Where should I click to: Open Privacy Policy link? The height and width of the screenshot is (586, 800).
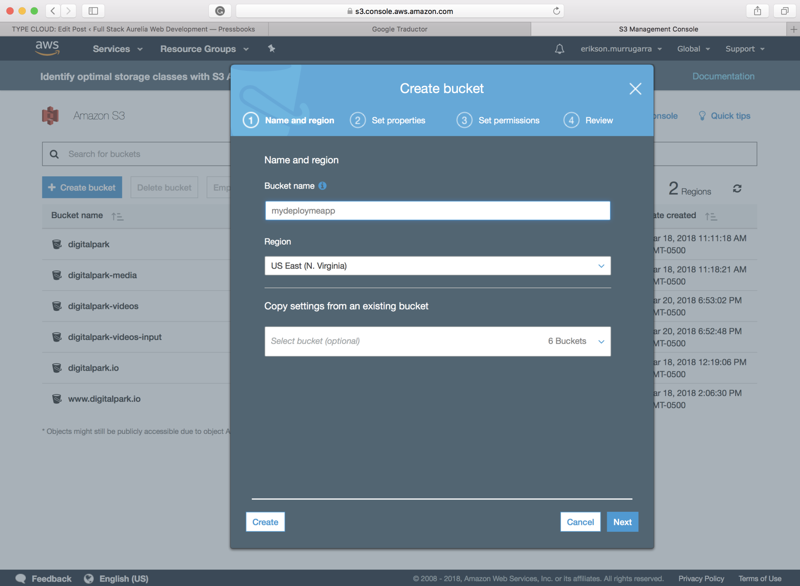click(701, 579)
